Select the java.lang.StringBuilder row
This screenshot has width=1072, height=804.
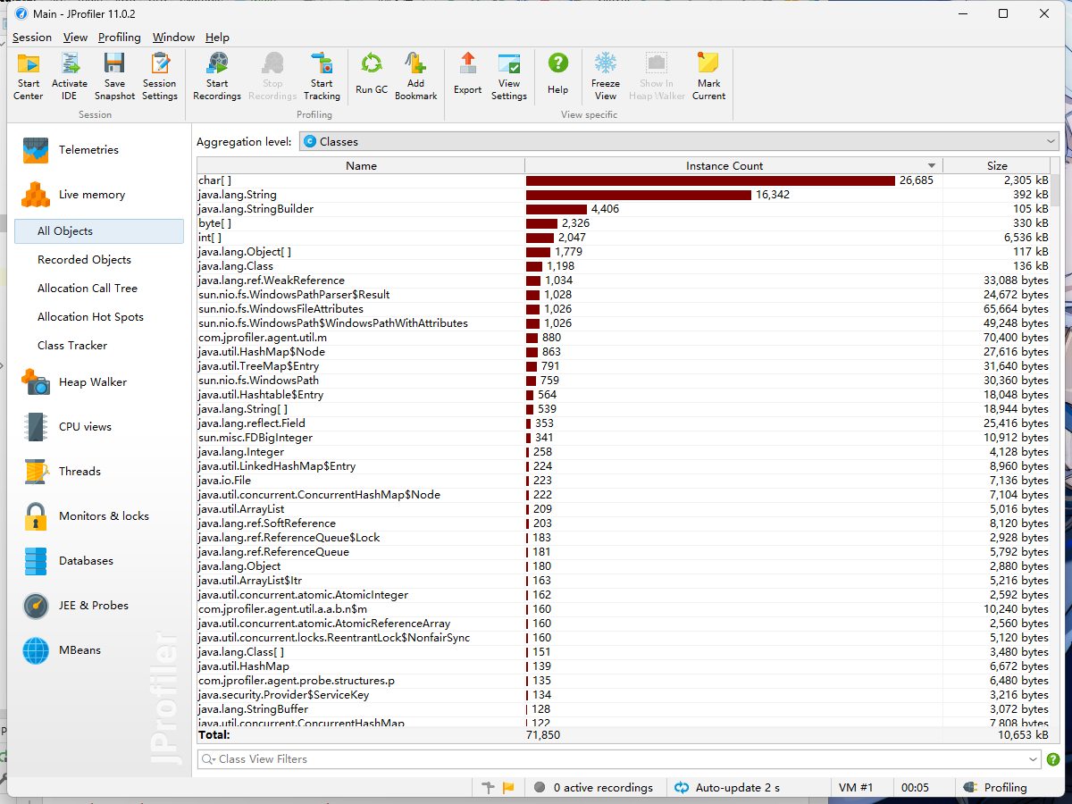624,209
